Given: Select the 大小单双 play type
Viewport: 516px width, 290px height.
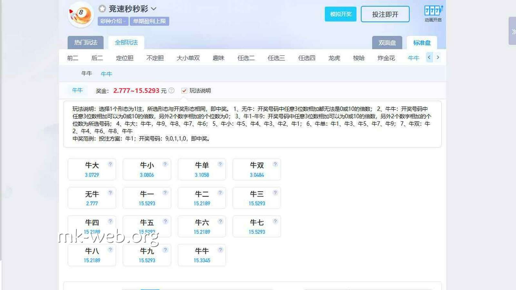Looking at the screenshot, I should coord(188,58).
